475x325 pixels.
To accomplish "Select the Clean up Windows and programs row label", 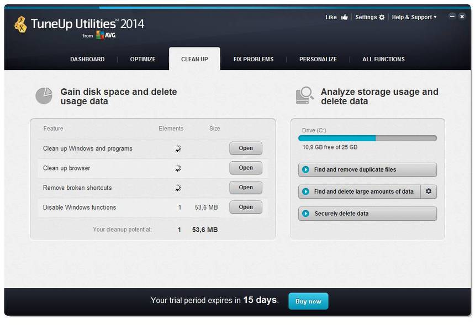I will coord(88,148).
